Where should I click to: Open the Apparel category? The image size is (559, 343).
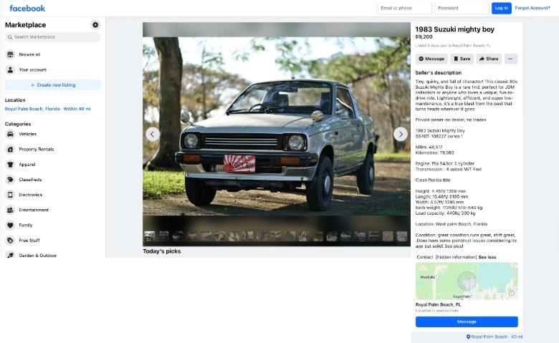click(x=27, y=164)
